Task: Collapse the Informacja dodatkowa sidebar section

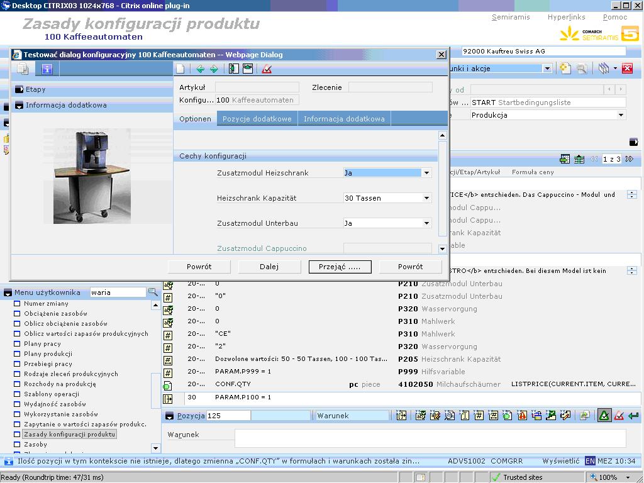Action: 19,105
